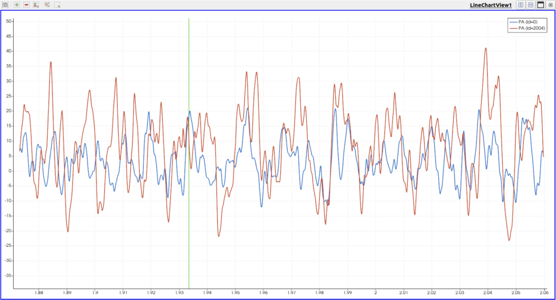Viewport: 556px width, 300px height.
Task: Split the view vertically
Action: (x=530, y=4)
